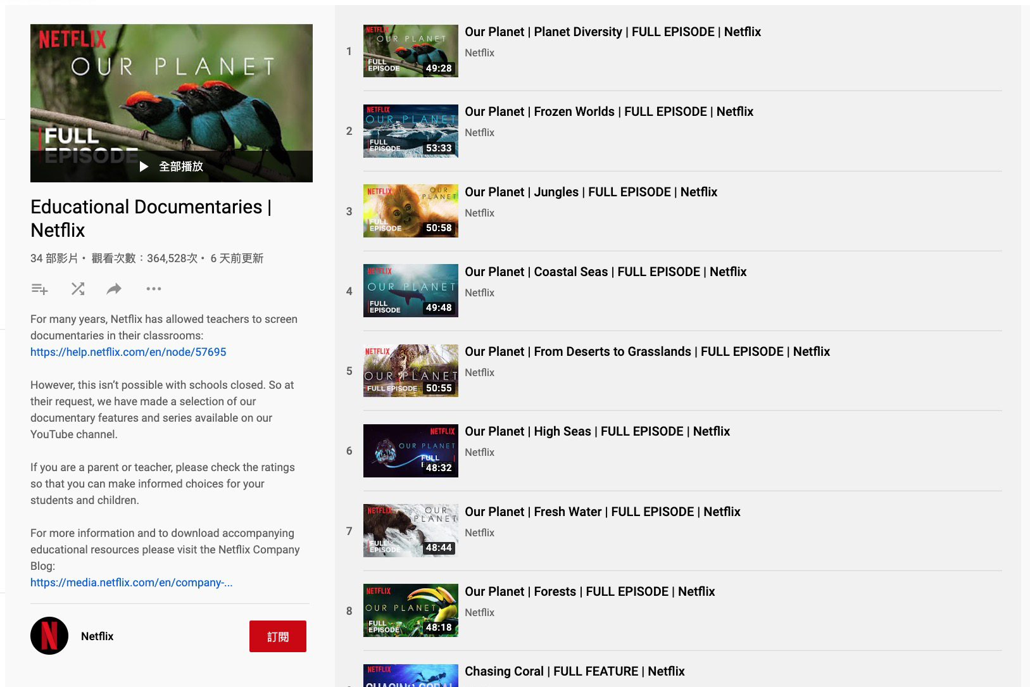Click the save playlist icon
The image size is (1030, 687).
point(39,289)
